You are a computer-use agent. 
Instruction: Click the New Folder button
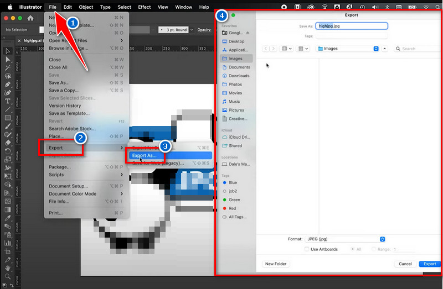[276, 264]
